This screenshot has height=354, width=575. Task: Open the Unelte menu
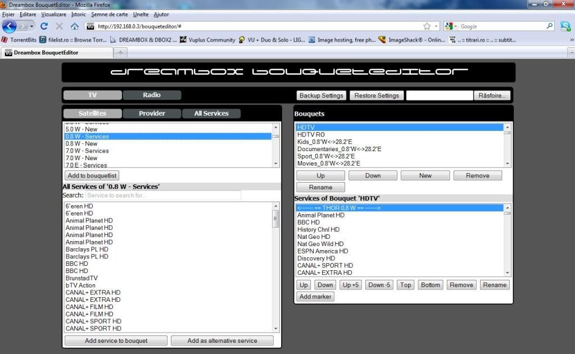[x=141, y=14]
